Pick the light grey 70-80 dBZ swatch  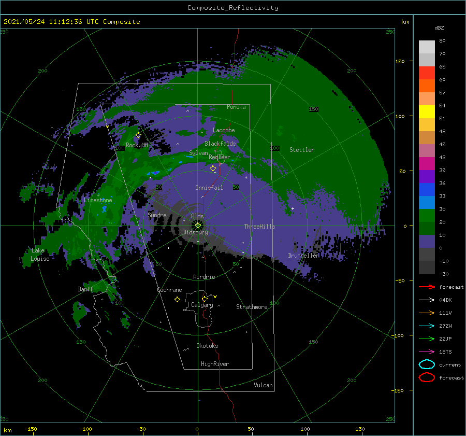[427, 47]
